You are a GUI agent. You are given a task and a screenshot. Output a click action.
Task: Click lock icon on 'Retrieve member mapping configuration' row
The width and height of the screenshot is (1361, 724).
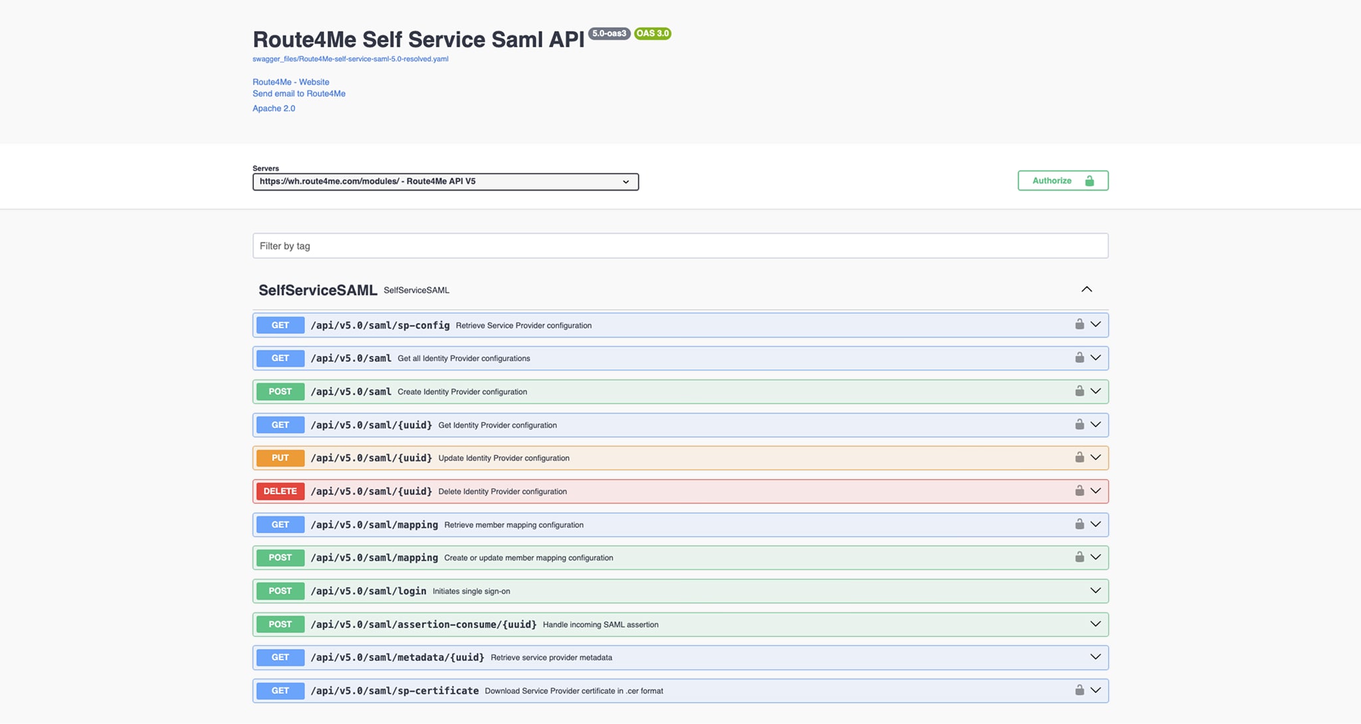click(1079, 523)
